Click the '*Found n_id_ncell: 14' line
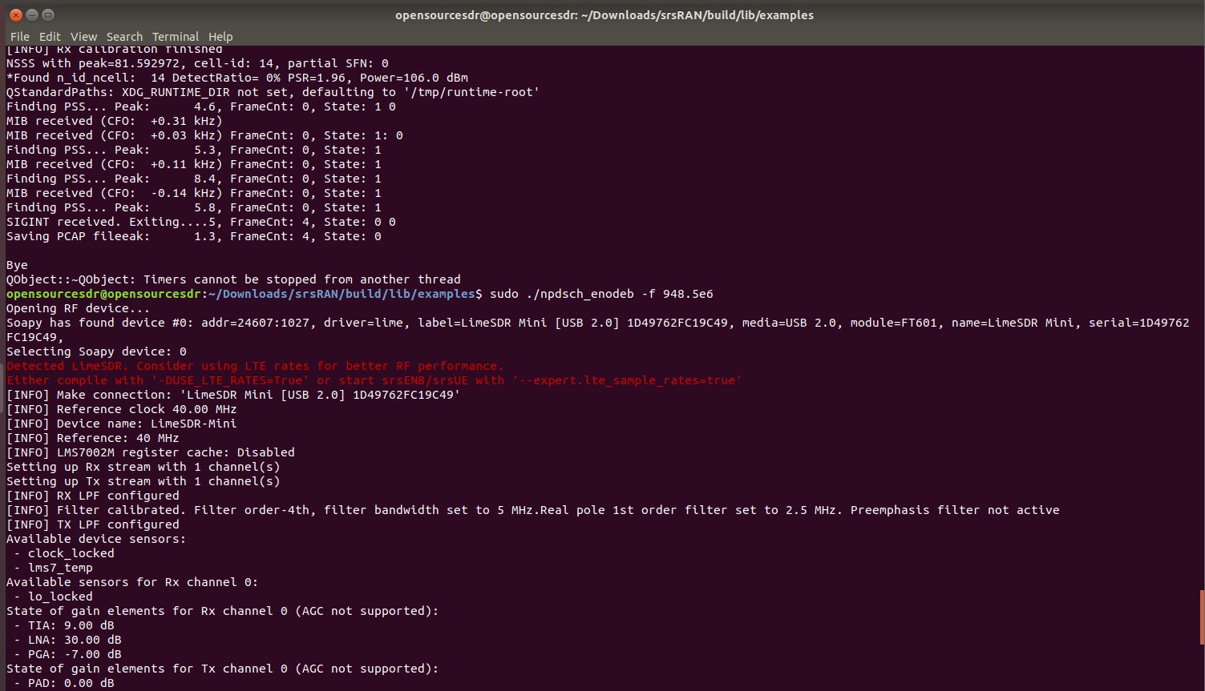Screen dimensions: 1205x691 point(237,78)
